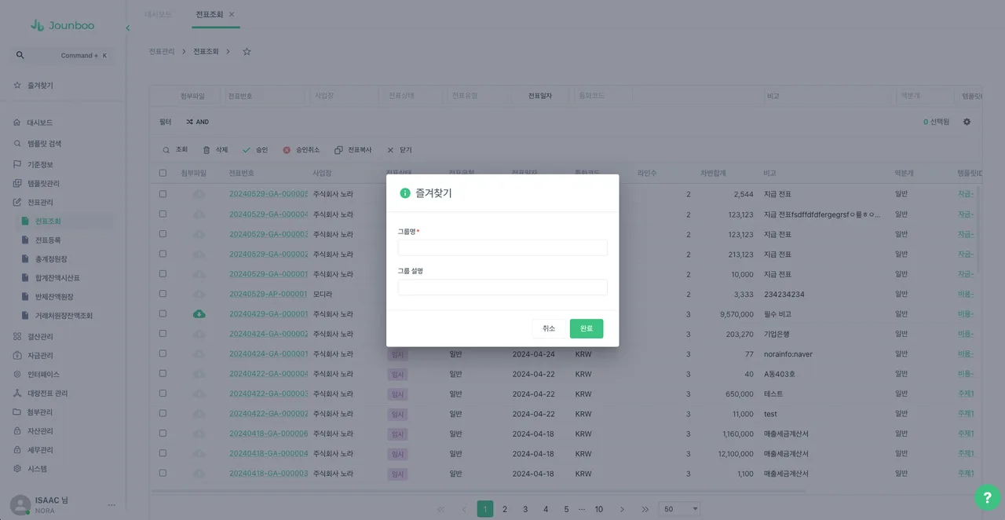
Task: Go to next page arrow in pagination
Action: [622, 509]
